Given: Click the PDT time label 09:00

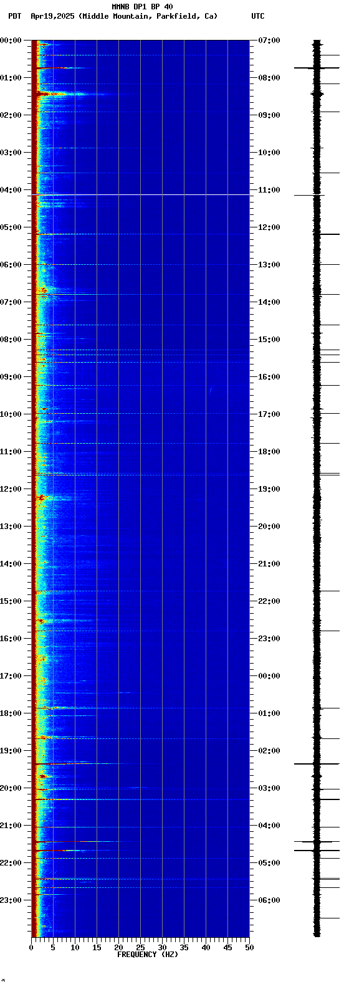Looking at the screenshot, I should coord(11,377).
